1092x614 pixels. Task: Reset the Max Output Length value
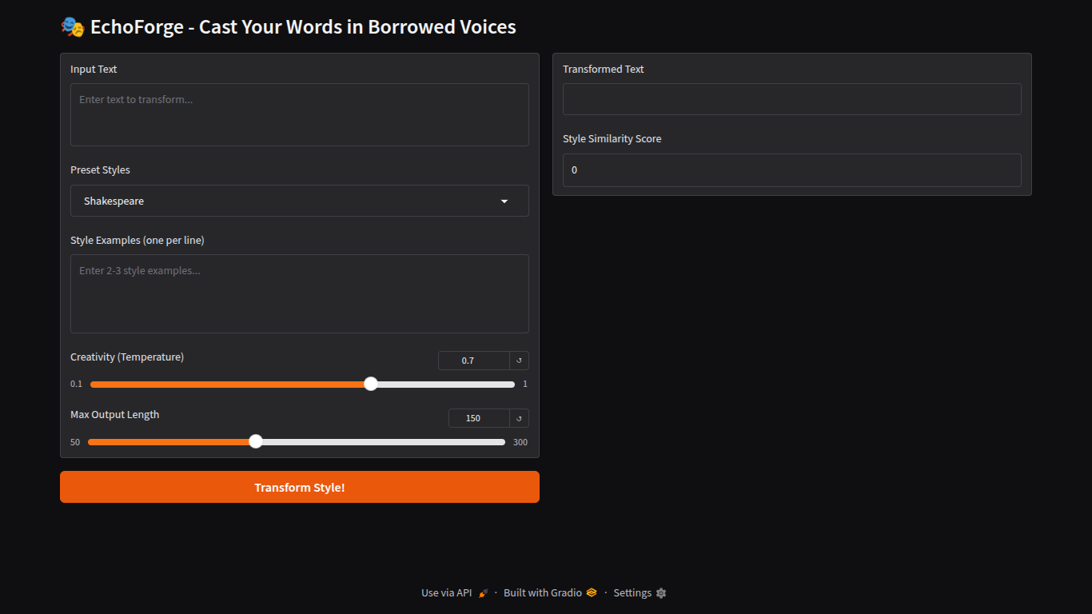coord(519,418)
